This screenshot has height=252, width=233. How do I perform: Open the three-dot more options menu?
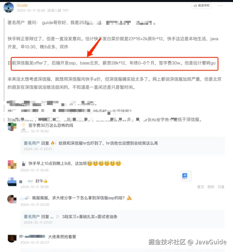tap(220, 6)
